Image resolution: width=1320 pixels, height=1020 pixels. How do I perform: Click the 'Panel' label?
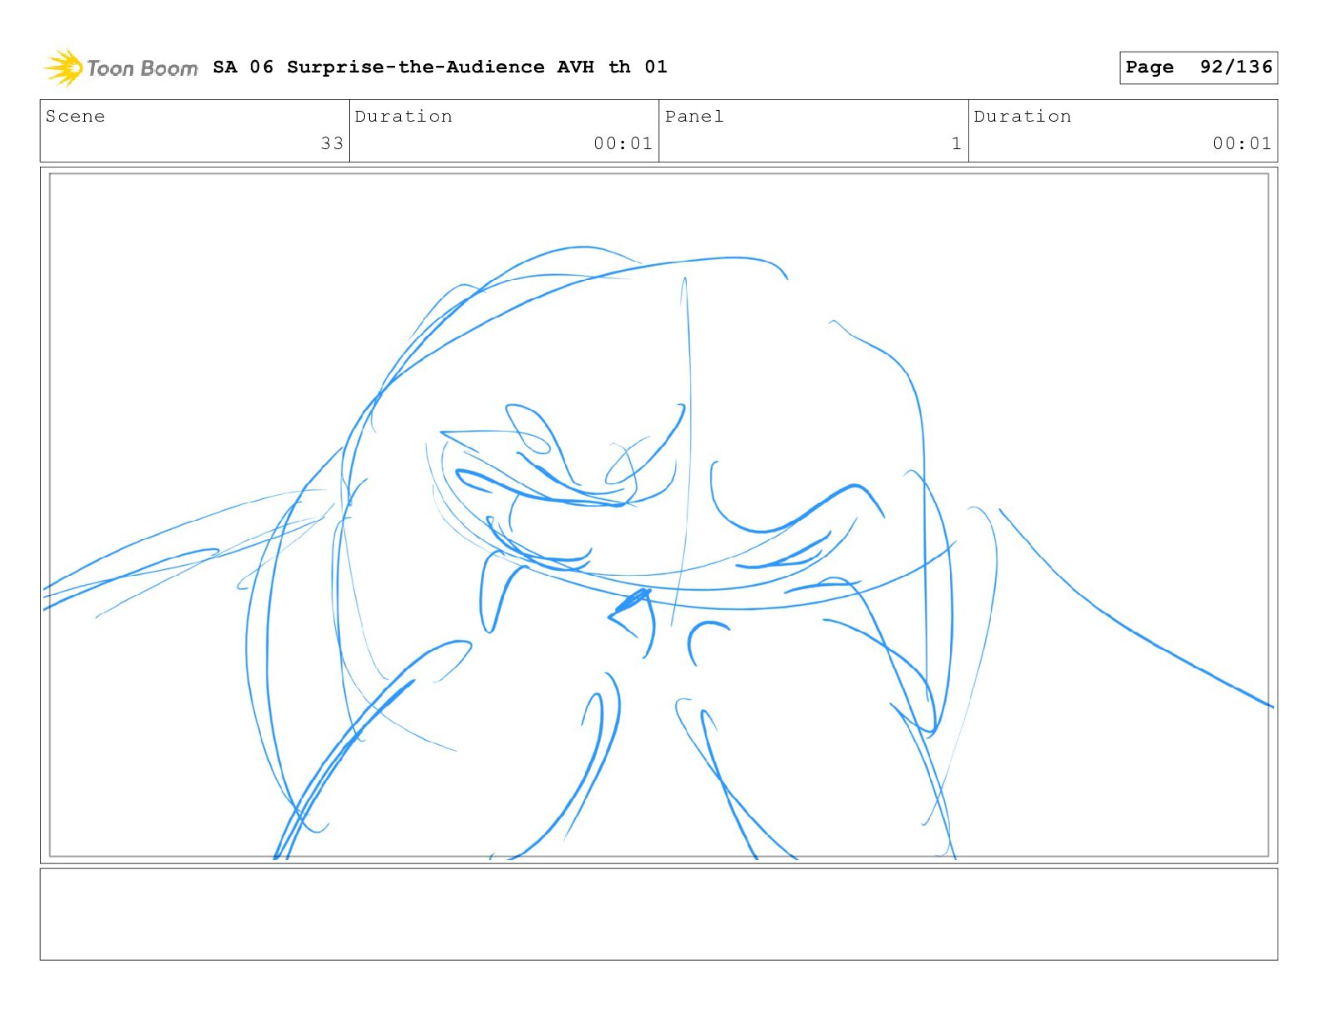pos(694,116)
